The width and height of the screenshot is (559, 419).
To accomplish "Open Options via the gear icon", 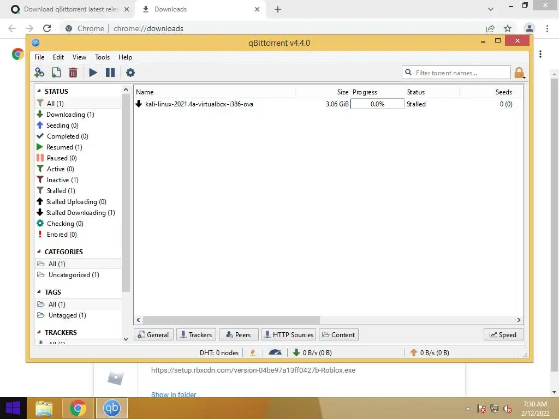I will 130,73.
